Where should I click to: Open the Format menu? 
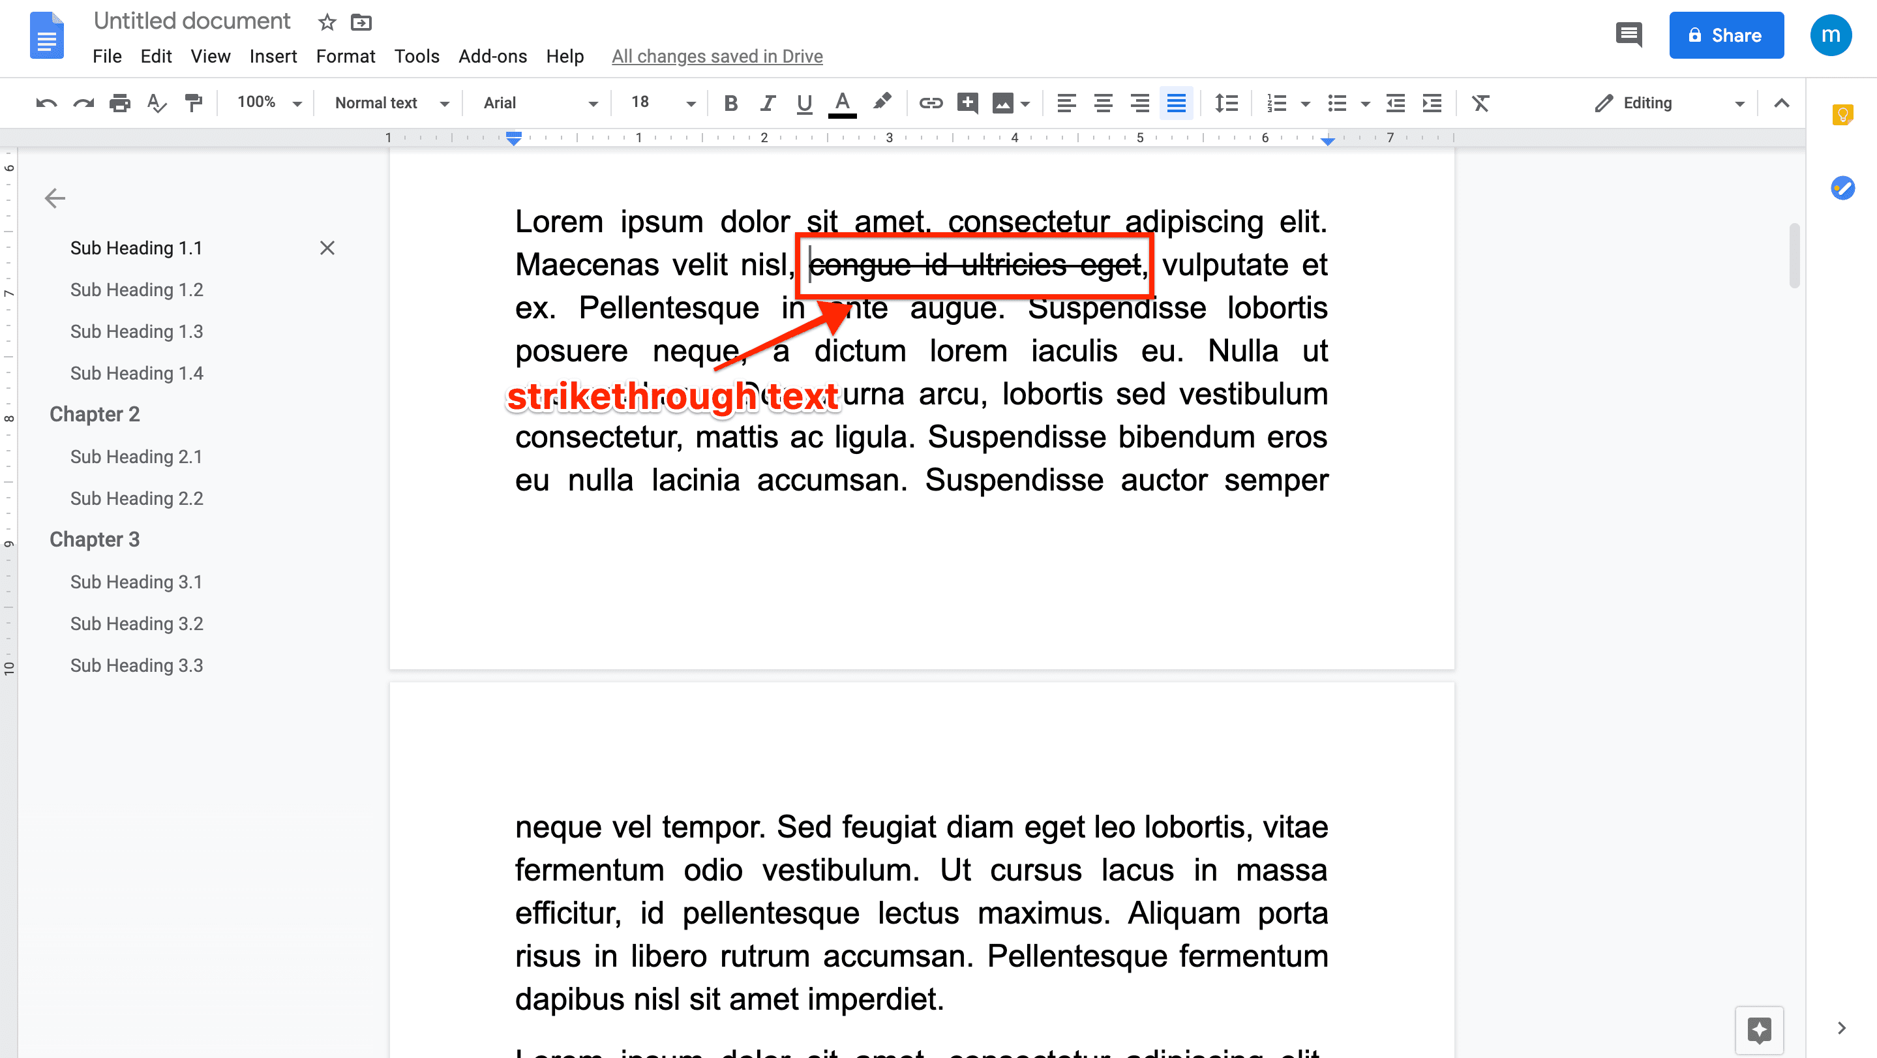(x=344, y=55)
